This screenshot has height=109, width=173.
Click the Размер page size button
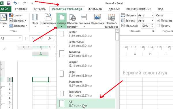pos(61,20)
